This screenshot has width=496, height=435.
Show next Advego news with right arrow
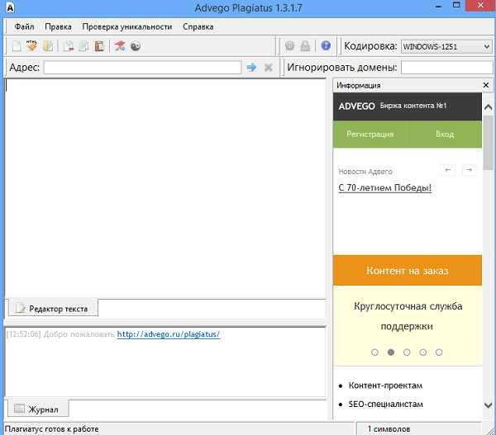click(469, 170)
